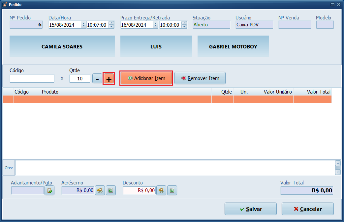
Task: Decrease quantity with the minus button
Action: (97, 79)
